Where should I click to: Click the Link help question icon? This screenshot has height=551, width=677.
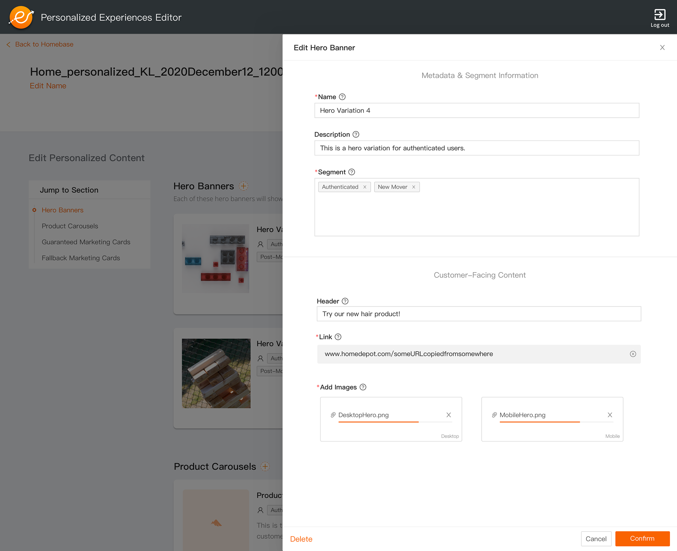coord(338,337)
